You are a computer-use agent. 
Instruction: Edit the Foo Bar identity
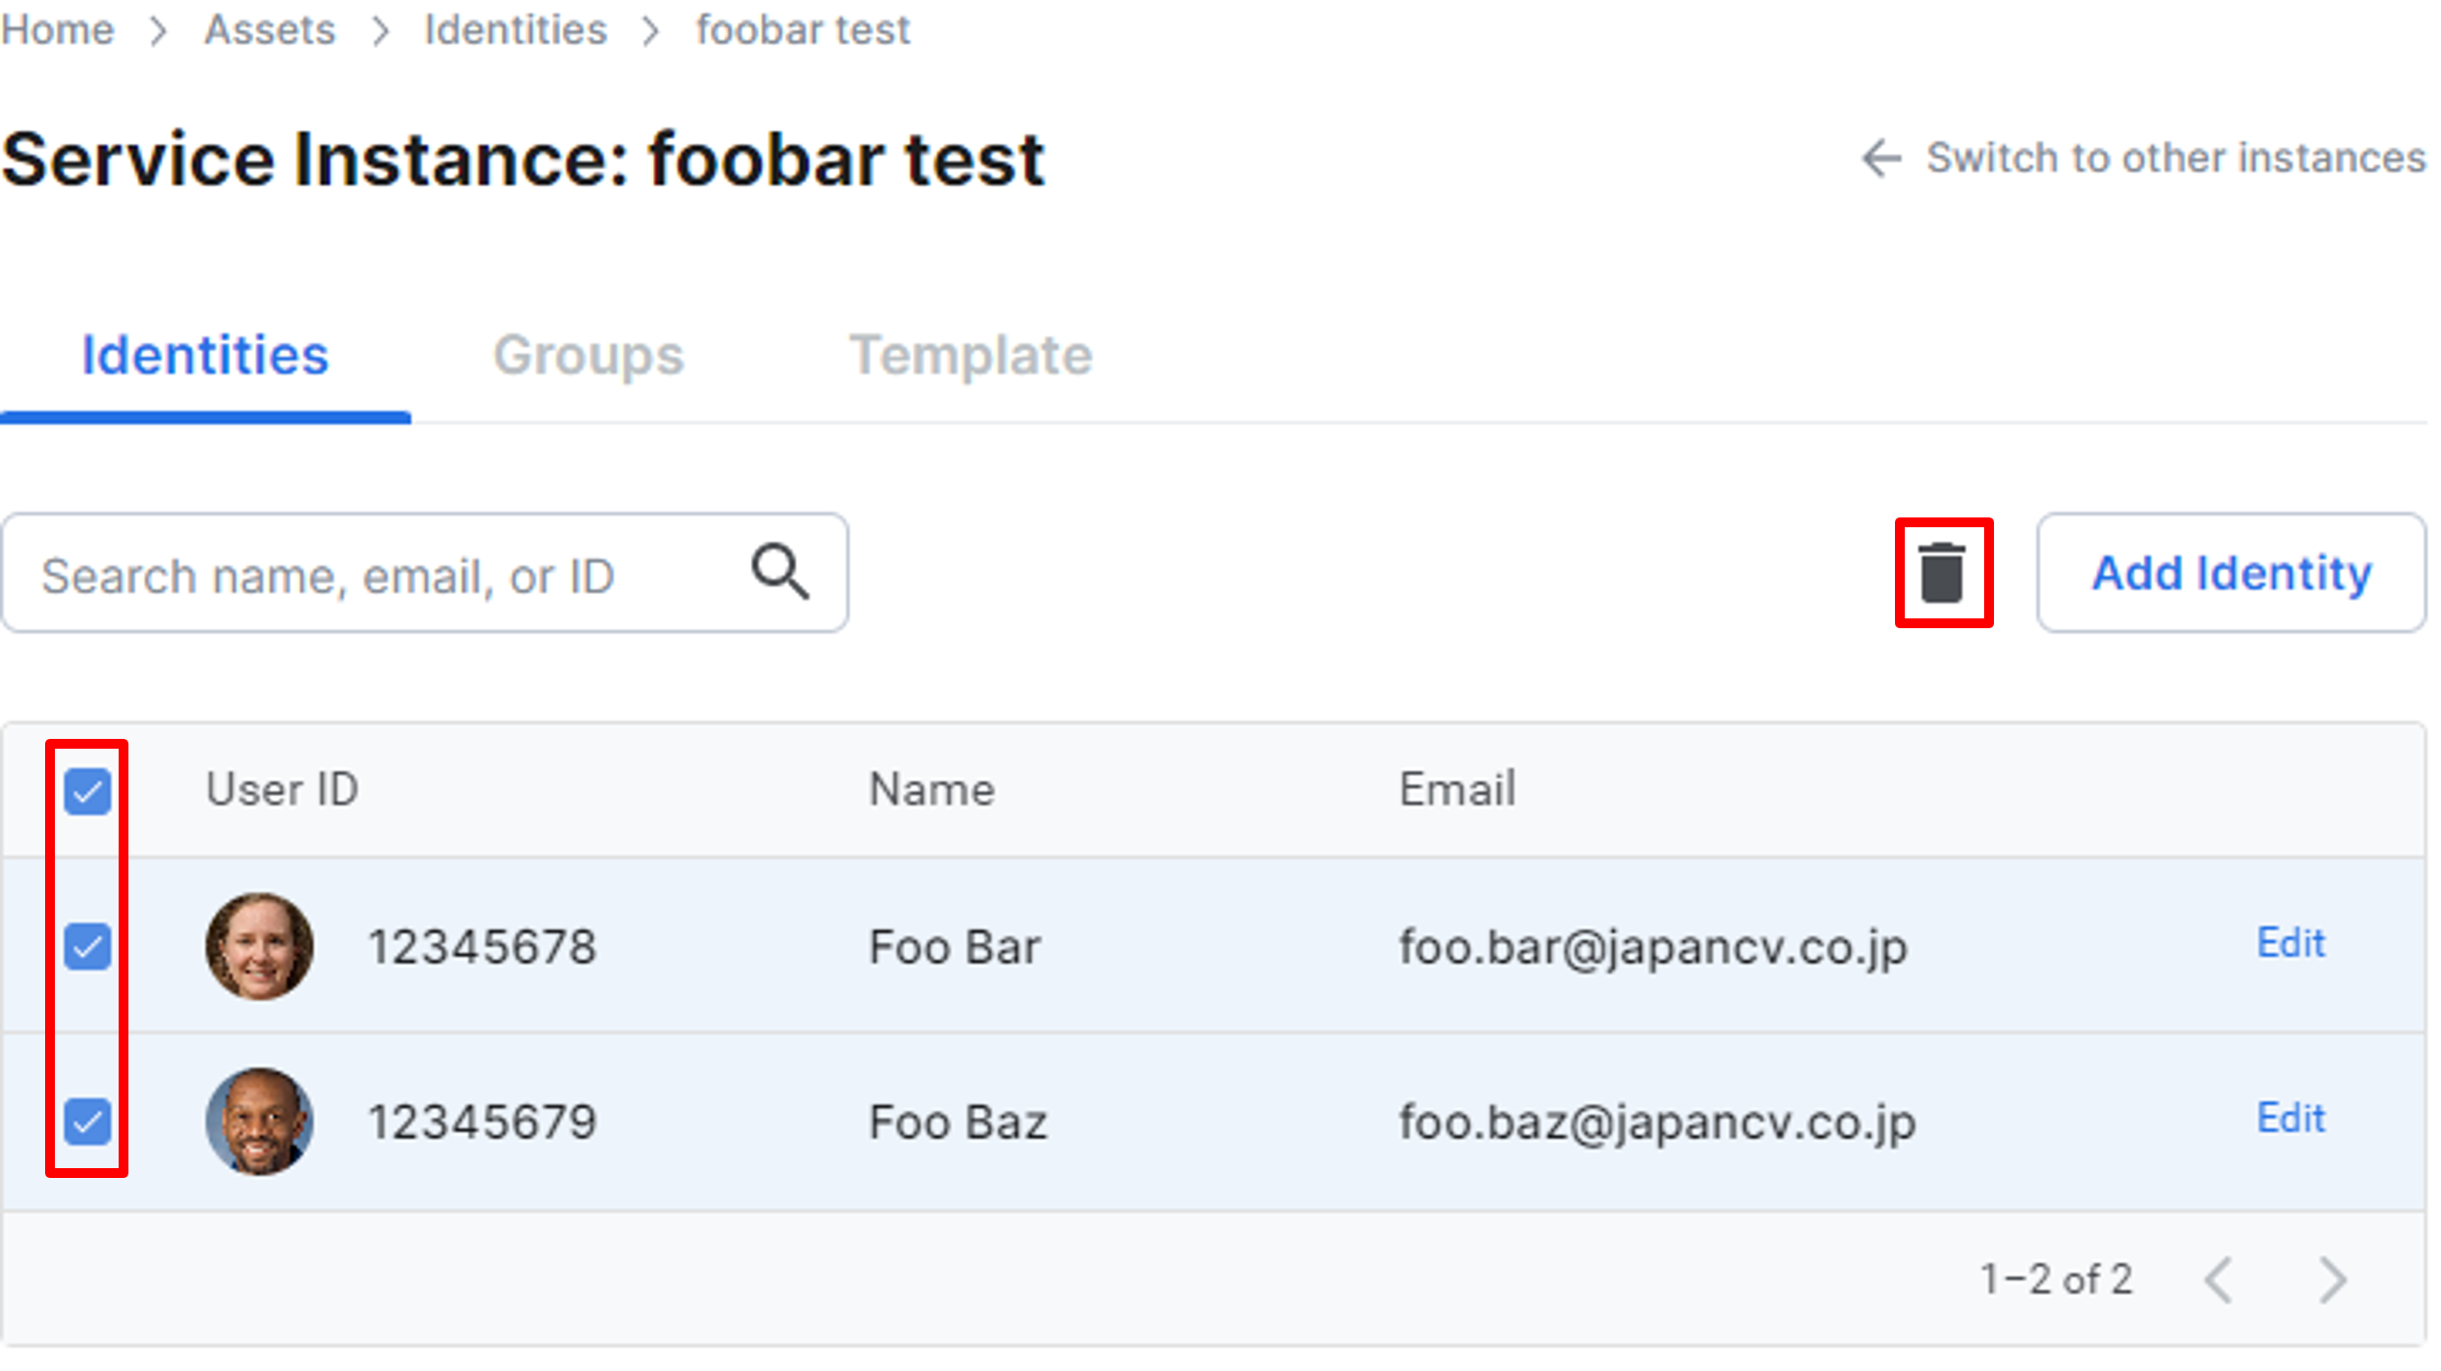click(2290, 944)
